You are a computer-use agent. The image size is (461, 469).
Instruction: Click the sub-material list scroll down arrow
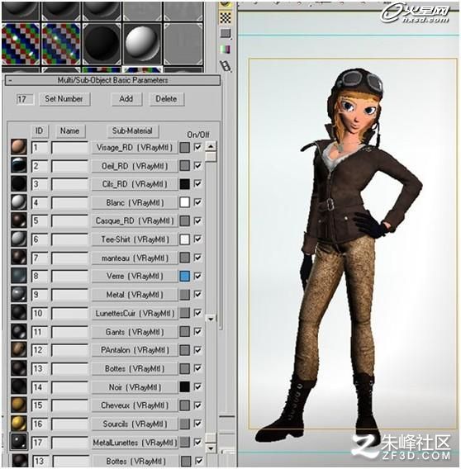211,319
